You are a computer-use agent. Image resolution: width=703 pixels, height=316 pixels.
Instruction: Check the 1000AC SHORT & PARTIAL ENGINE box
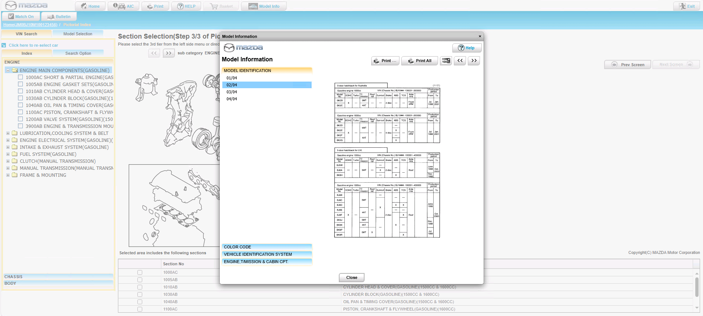point(21,77)
